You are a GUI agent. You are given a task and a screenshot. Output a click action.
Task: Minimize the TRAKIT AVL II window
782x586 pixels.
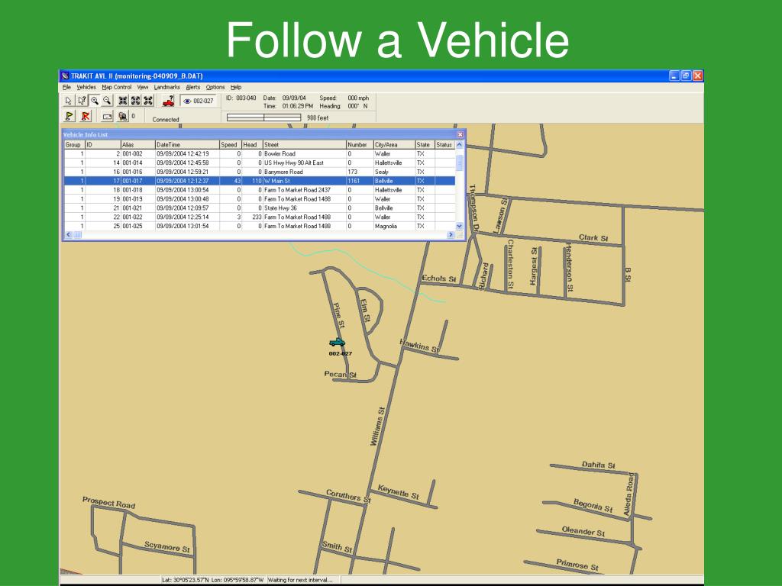[674, 76]
